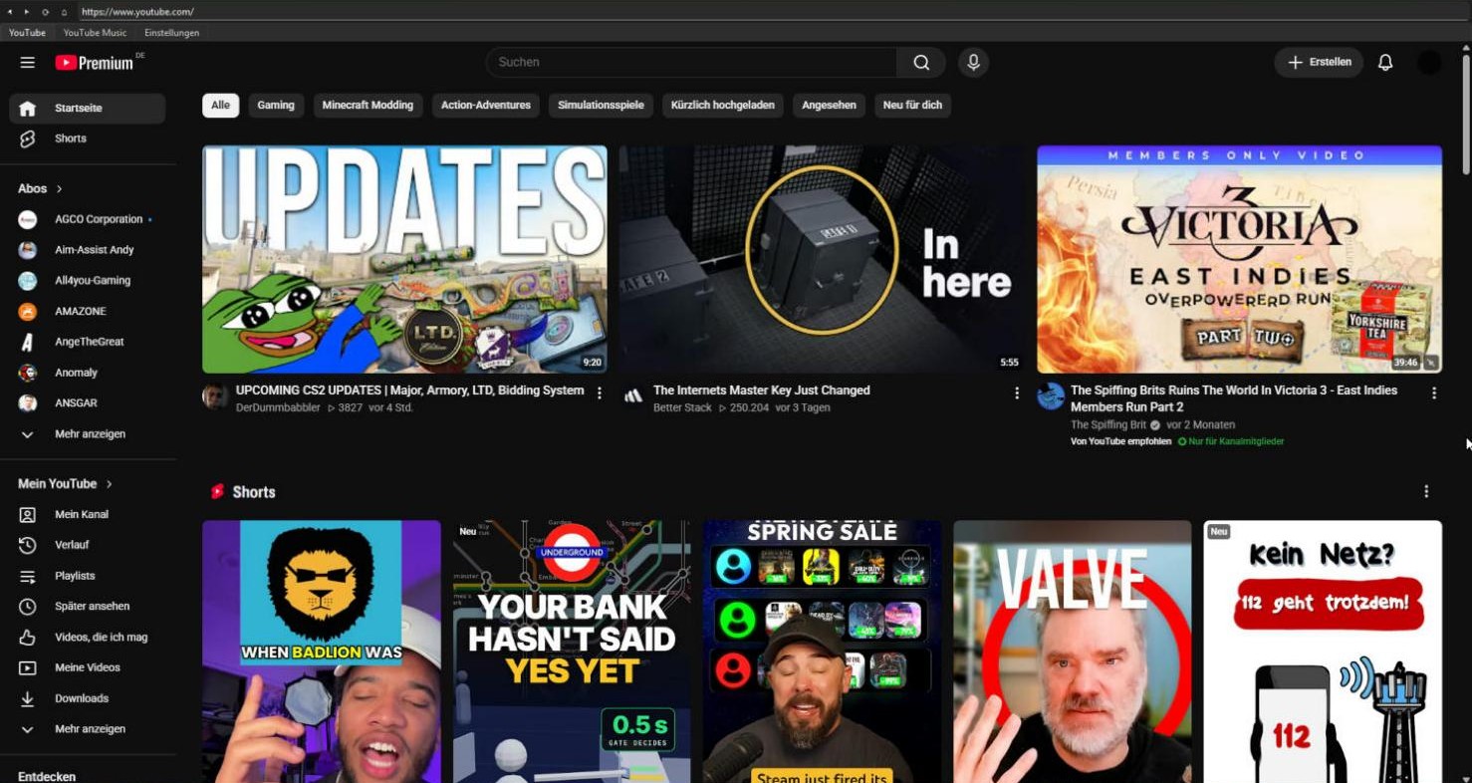This screenshot has width=1472, height=783.
Task: Open the Spring Sale short
Action: pyautogui.click(x=822, y=652)
